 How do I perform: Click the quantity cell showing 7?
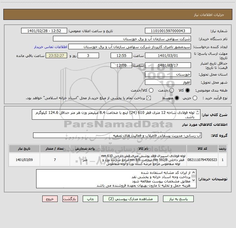click(55, 160)
